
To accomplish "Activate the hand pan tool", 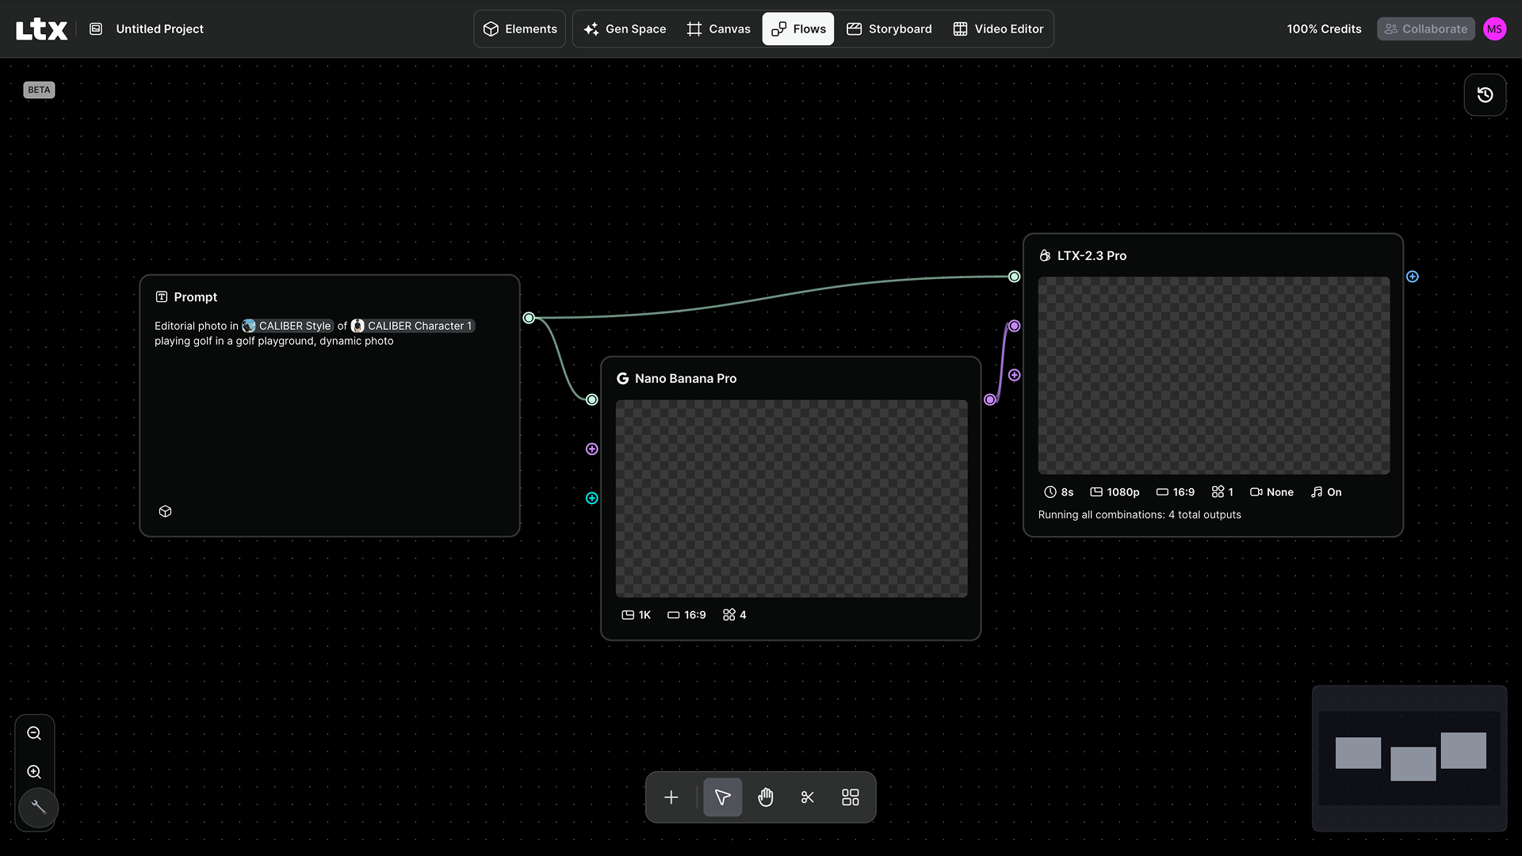I will pos(765,797).
